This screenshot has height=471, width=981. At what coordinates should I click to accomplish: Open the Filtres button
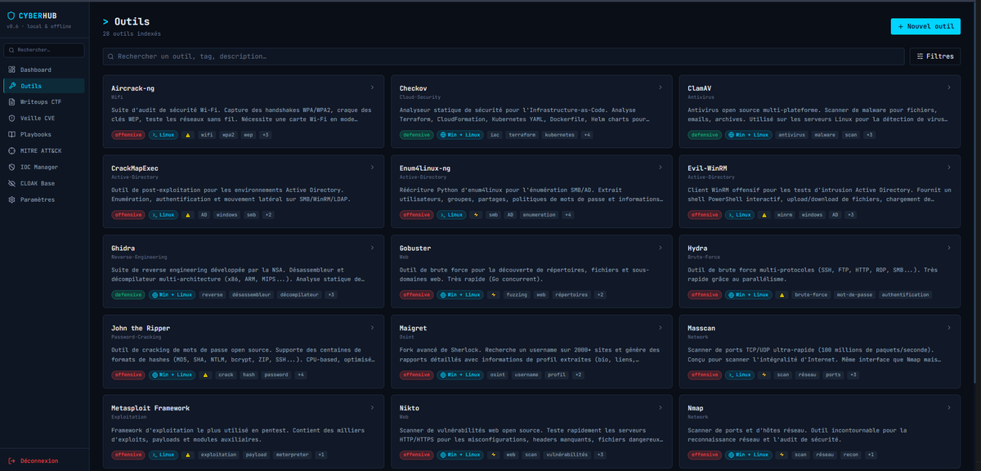click(935, 56)
